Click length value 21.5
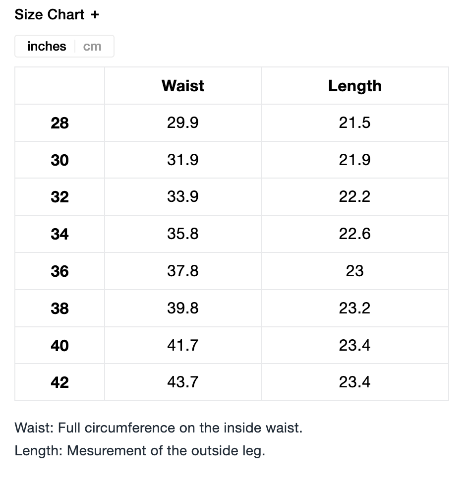Screen dimensions: 467x493 click(x=355, y=123)
